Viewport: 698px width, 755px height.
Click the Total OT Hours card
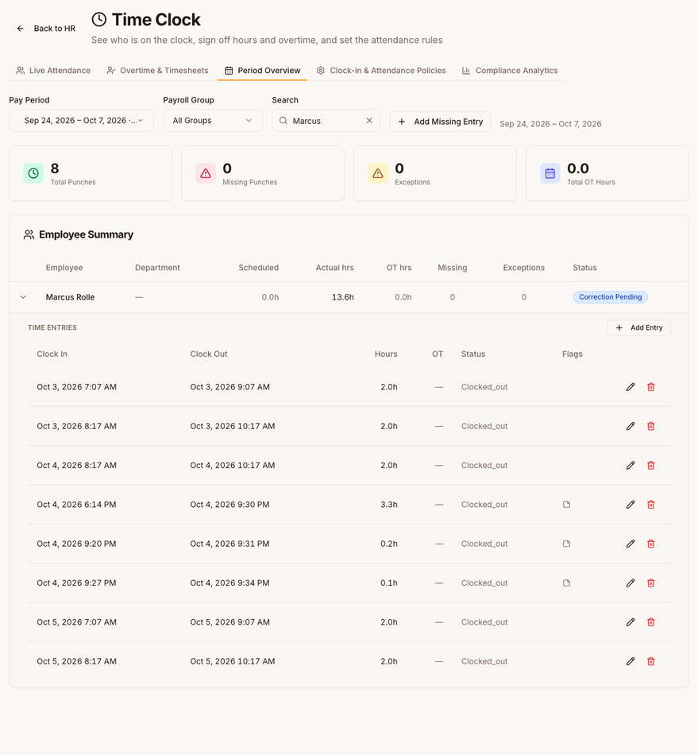point(607,173)
